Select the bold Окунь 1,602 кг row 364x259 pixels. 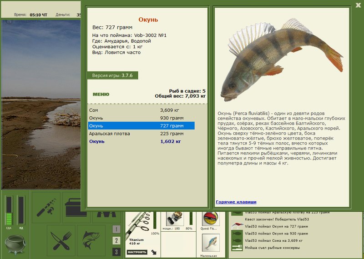(142, 141)
